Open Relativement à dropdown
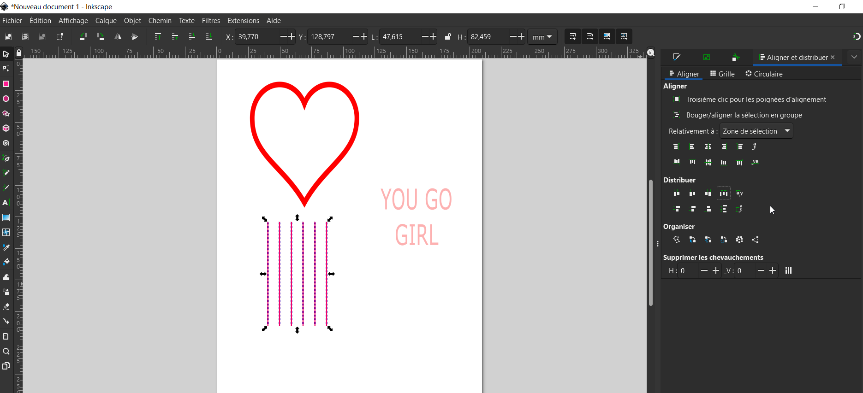Viewport: 863px width, 393px height. tap(756, 131)
